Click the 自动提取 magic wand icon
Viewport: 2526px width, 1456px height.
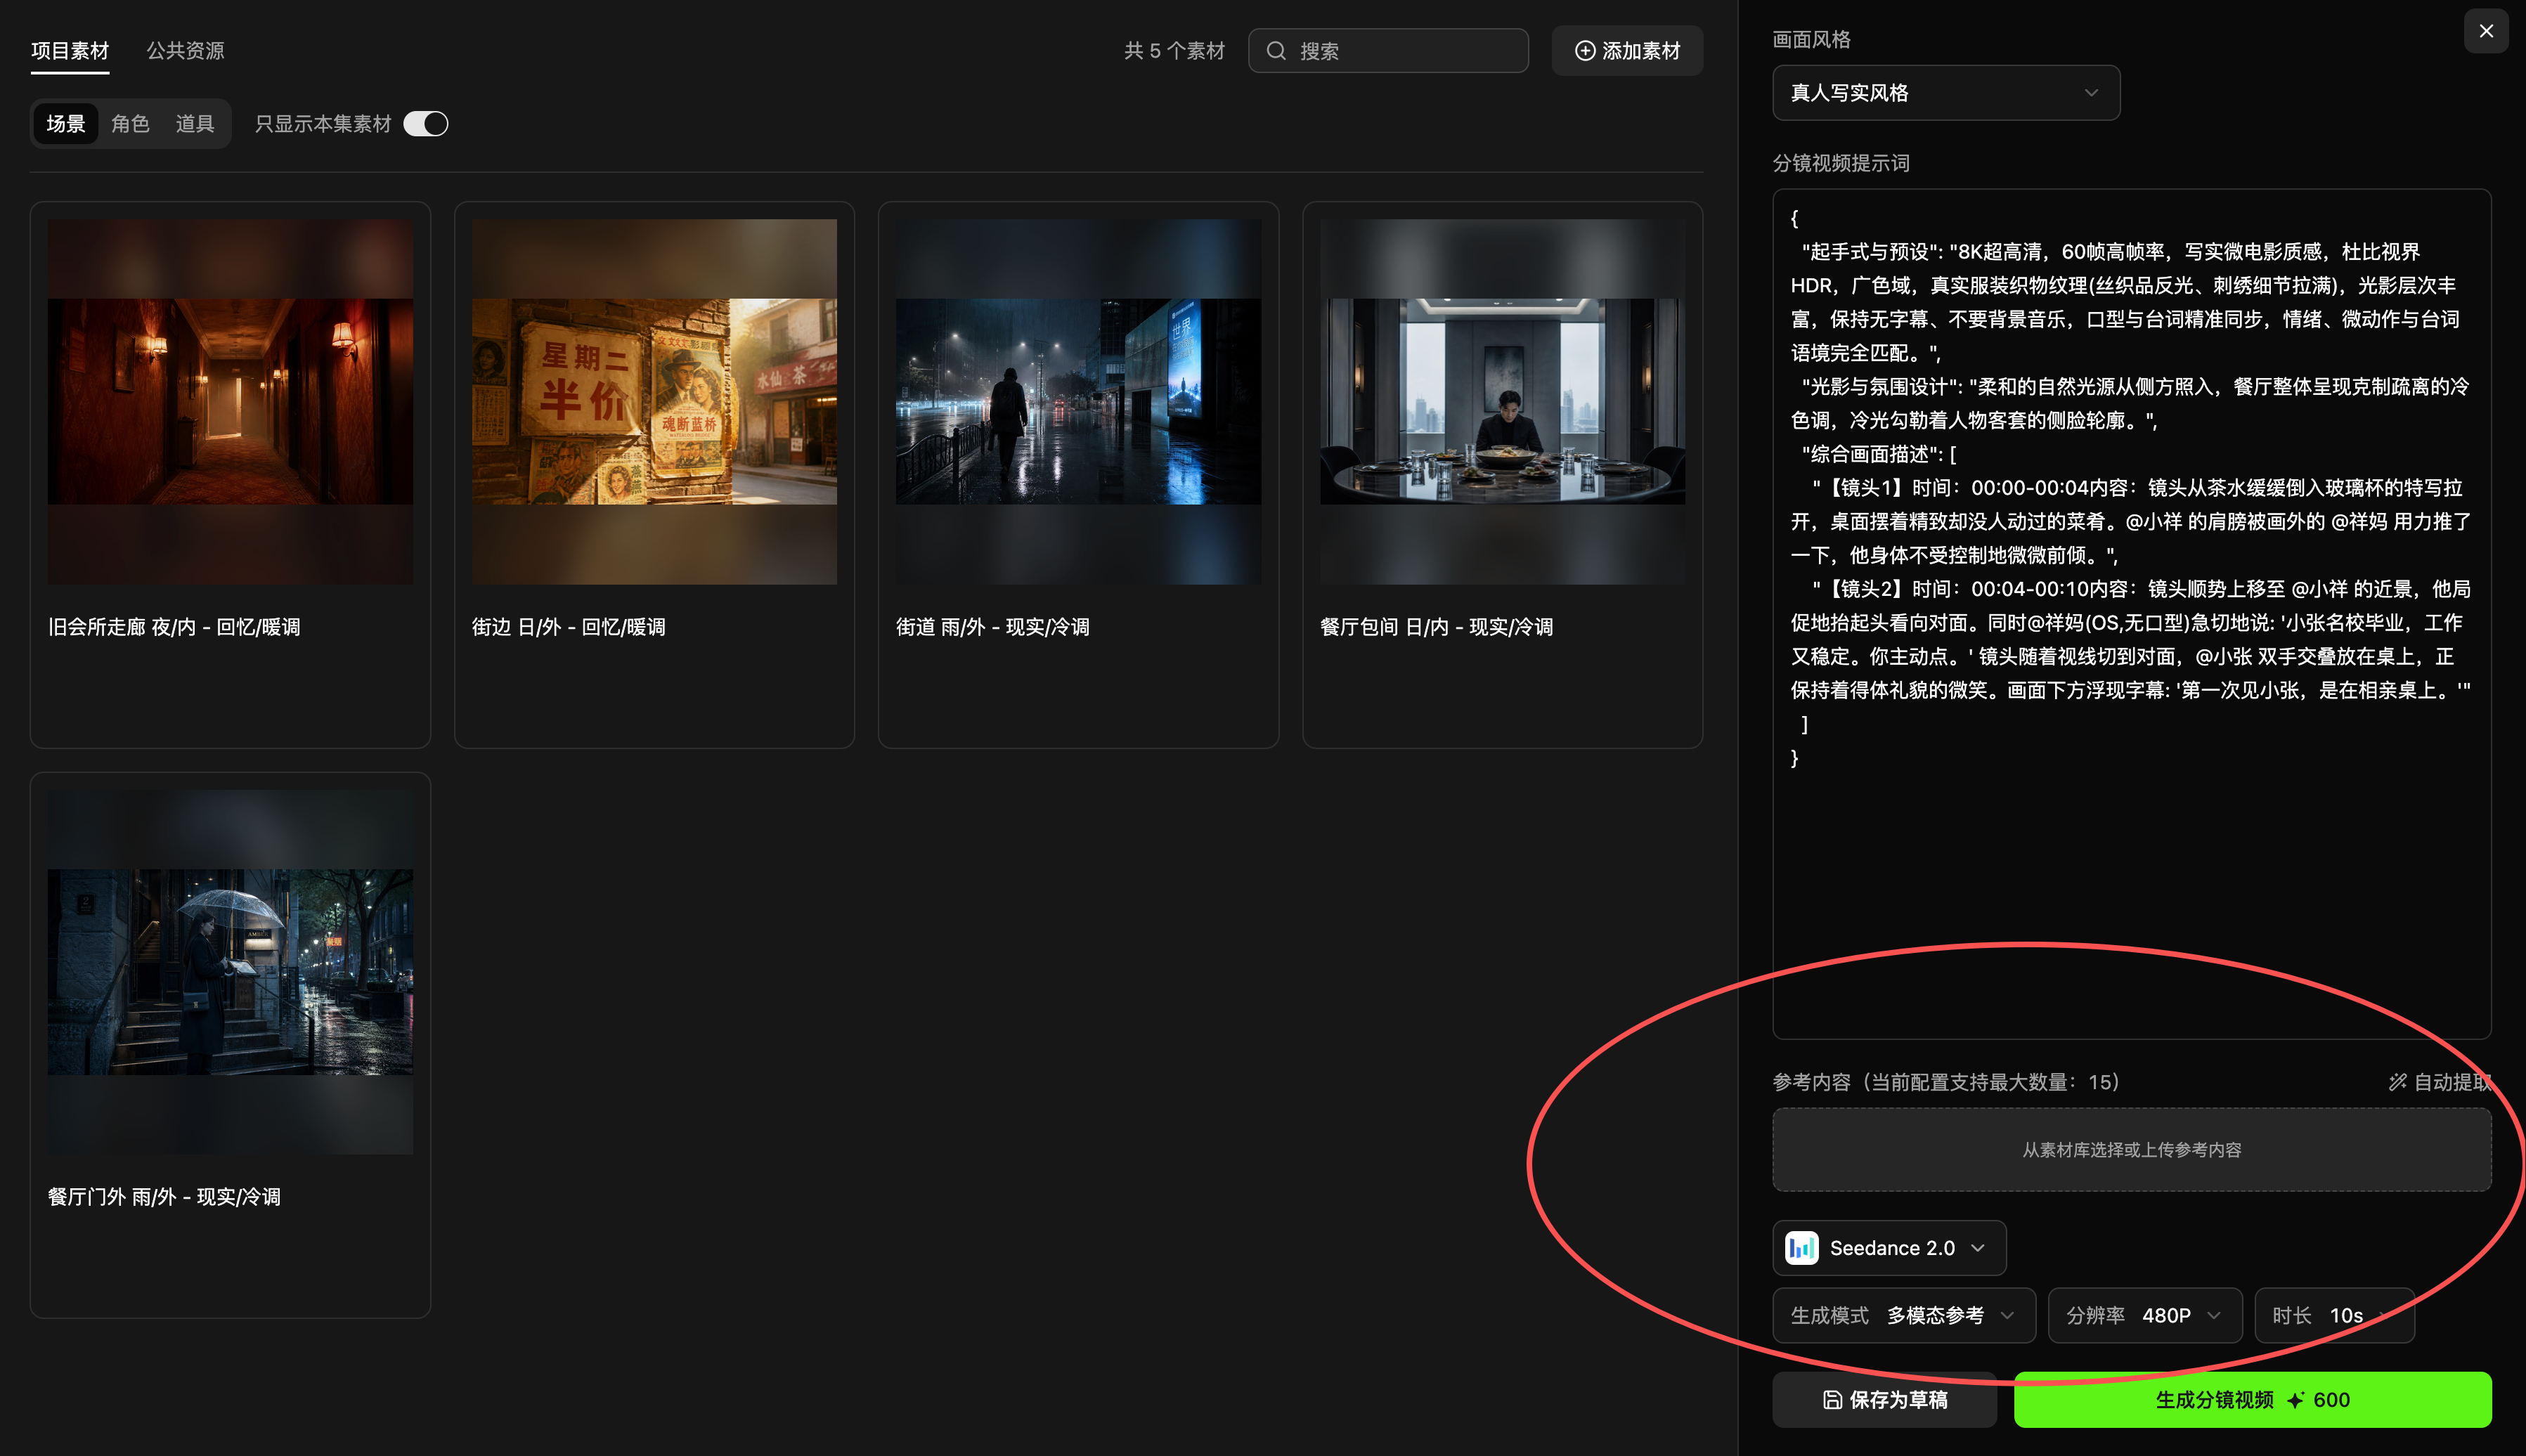coord(2397,1082)
